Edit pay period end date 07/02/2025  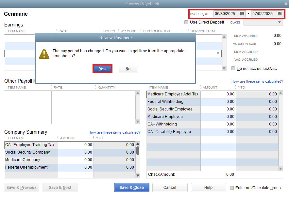[263, 14]
